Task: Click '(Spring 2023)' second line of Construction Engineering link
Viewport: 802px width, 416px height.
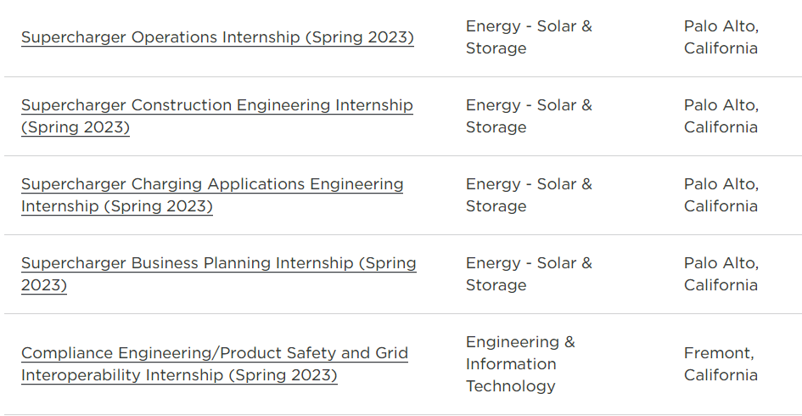Action: [x=76, y=127]
